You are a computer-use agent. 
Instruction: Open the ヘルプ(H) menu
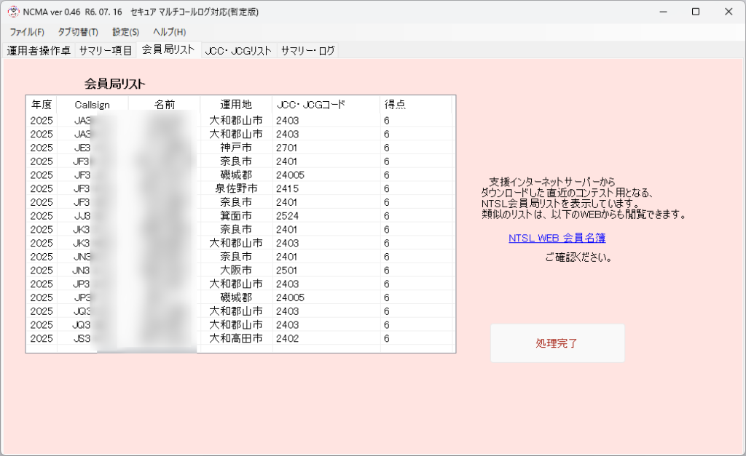pos(169,32)
